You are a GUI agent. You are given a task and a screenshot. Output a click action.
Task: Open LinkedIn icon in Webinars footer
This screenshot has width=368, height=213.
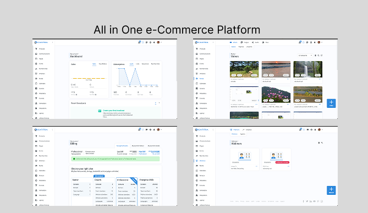click(311, 201)
